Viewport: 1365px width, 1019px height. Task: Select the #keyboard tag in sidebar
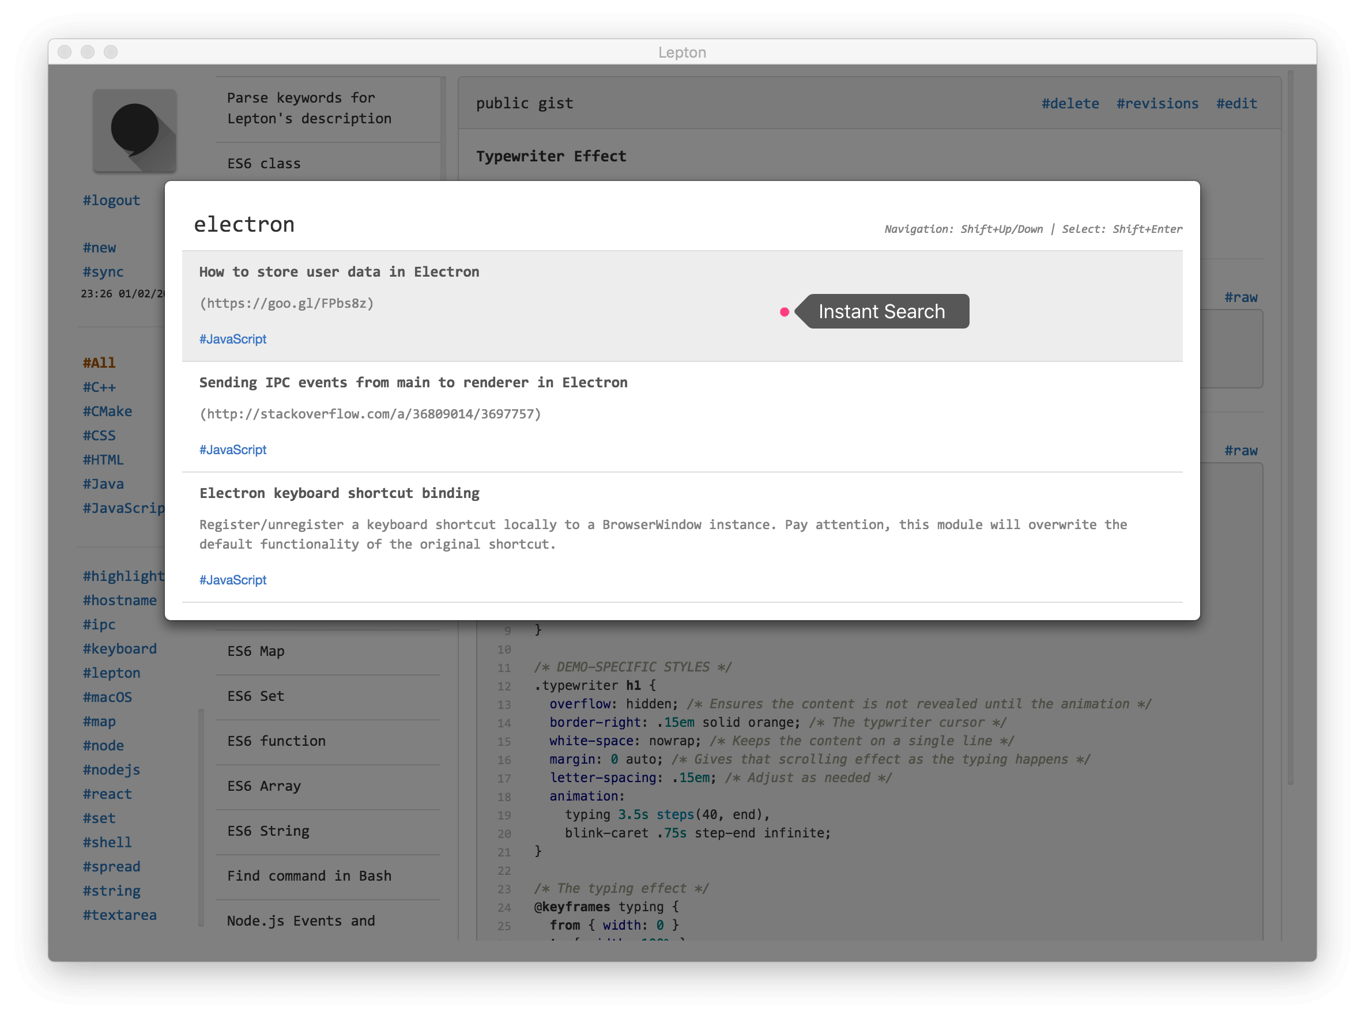[120, 648]
